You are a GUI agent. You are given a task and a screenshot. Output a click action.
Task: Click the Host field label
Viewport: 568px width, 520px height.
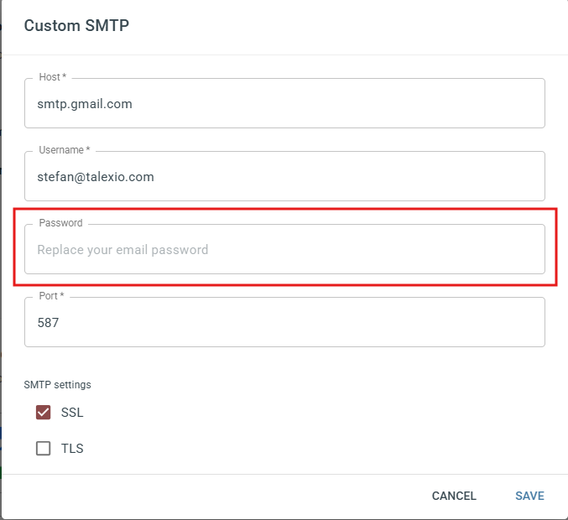click(53, 77)
